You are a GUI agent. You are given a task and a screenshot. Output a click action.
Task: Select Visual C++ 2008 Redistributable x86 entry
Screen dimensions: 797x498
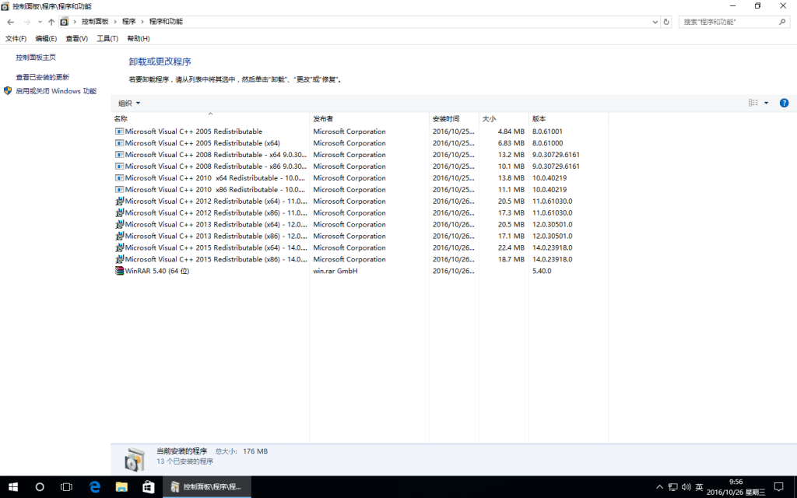360,167
